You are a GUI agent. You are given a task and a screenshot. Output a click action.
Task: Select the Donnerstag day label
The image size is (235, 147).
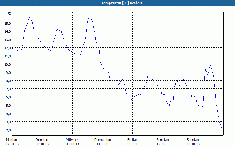point(103,140)
